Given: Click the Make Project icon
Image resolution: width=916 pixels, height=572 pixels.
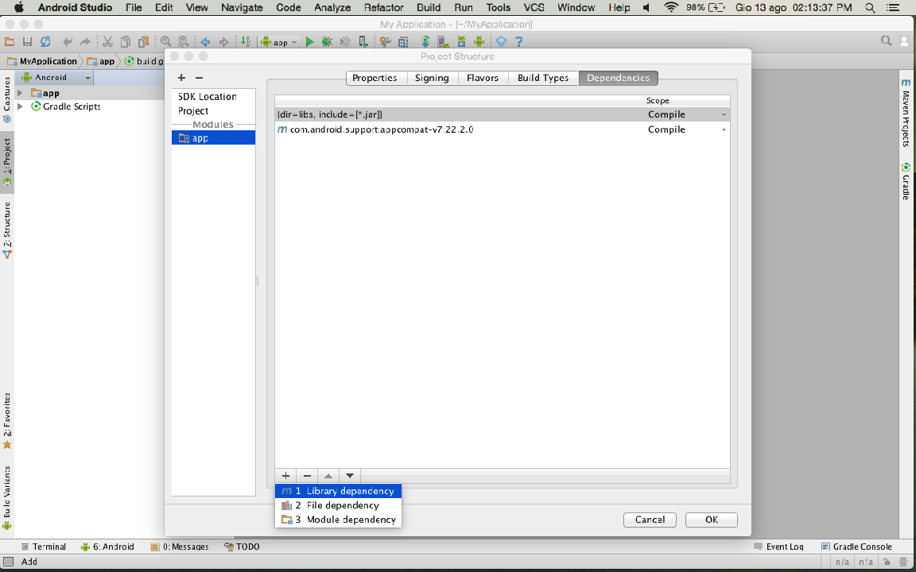Looking at the screenshot, I should [246, 41].
